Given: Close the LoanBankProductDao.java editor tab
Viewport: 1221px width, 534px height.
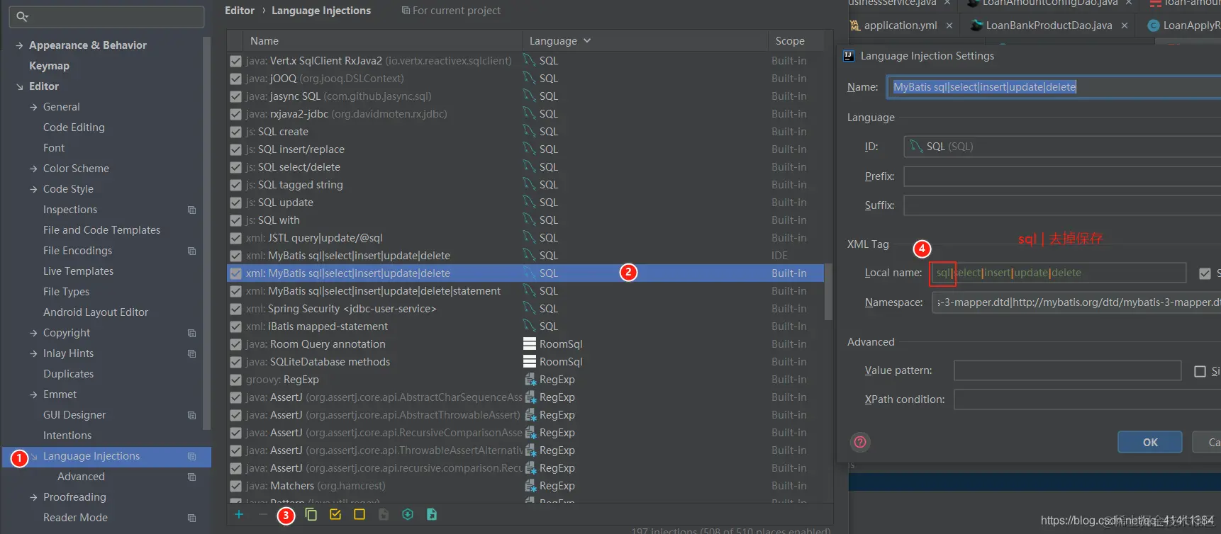Looking at the screenshot, I should 1125,25.
